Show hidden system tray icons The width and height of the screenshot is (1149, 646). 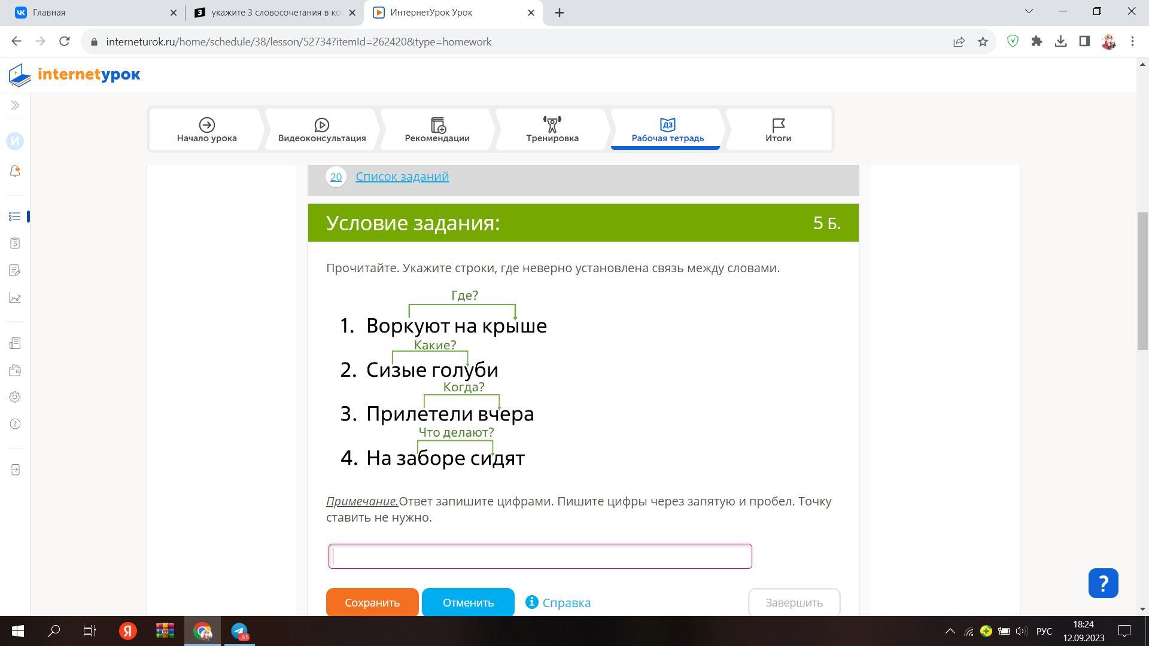950,631
